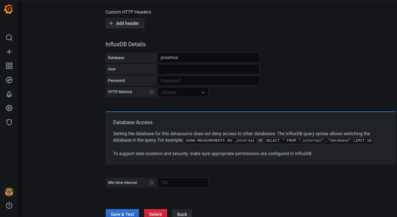Click Save & Test button
Viewport: 397px width, 217px height.
[x=122, y=213]
